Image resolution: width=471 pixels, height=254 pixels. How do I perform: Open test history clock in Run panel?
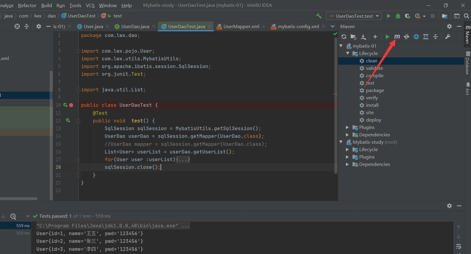point(13,216)
